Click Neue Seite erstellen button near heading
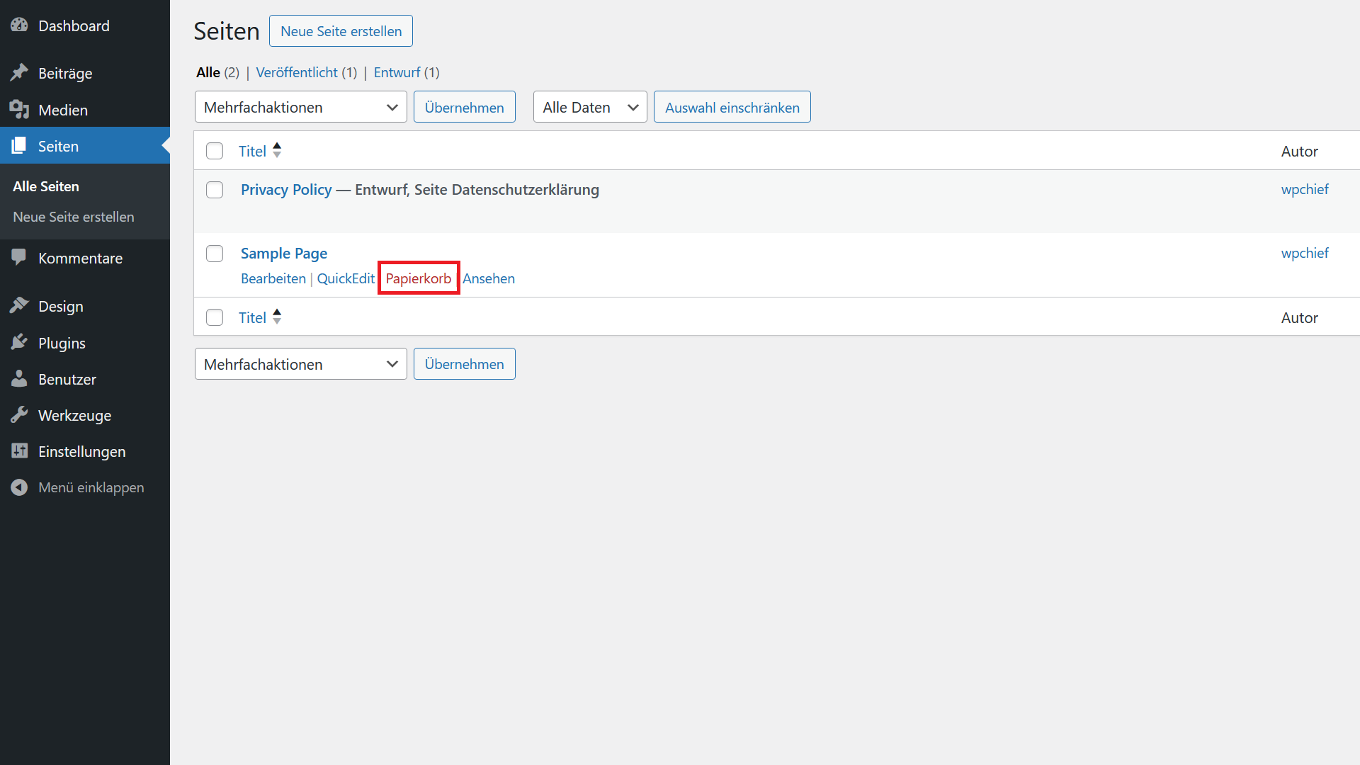This screenshot has width=1360, height=765. click(x=341, y=31)
